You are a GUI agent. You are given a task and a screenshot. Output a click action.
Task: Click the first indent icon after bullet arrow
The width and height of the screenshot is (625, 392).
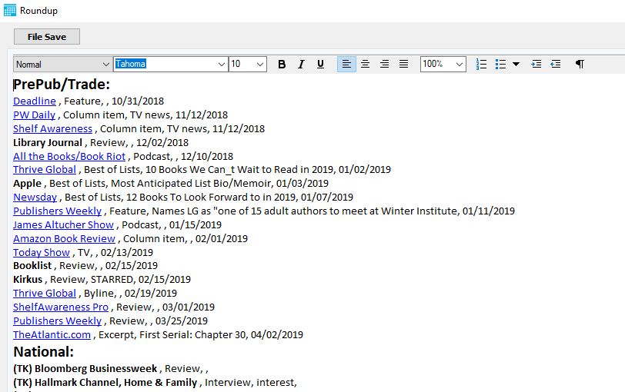[x=536, y=65]
